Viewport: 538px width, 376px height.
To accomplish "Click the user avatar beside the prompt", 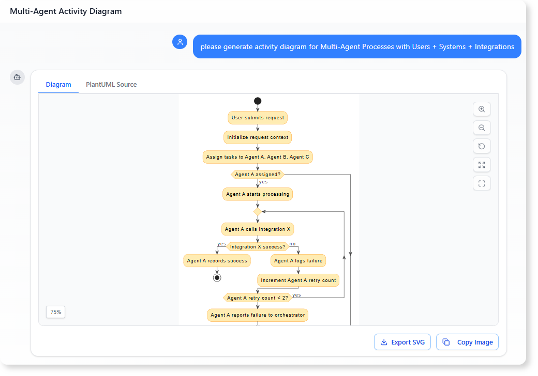I will pos(180,41).
